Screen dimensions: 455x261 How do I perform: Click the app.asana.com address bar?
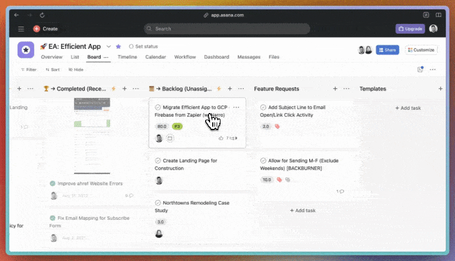click(x=224, y=15)
